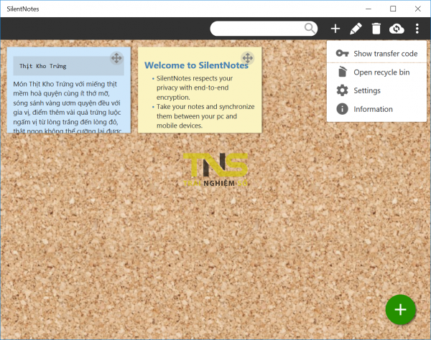Click the recycle bin icon in menu
This screenshot has width=431, height=340.
(342, 72)
